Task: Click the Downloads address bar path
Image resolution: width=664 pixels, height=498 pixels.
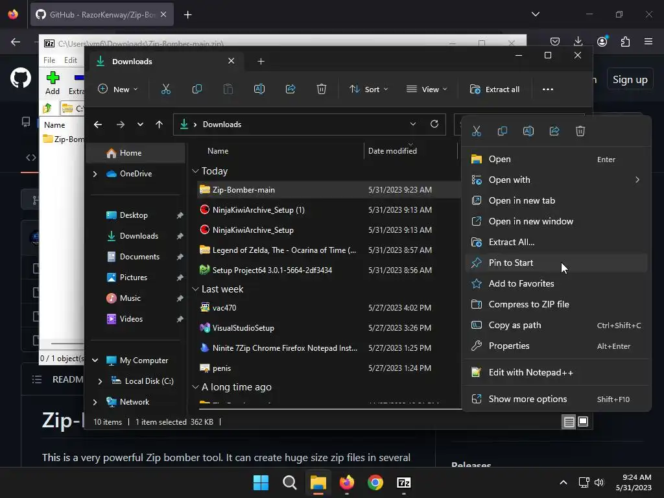Action: 222,124
